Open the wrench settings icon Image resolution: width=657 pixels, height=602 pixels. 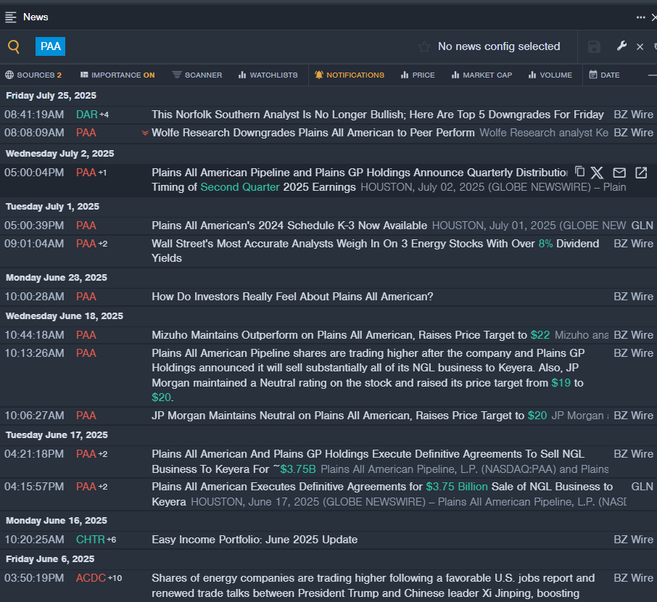[x=621, y=46]
